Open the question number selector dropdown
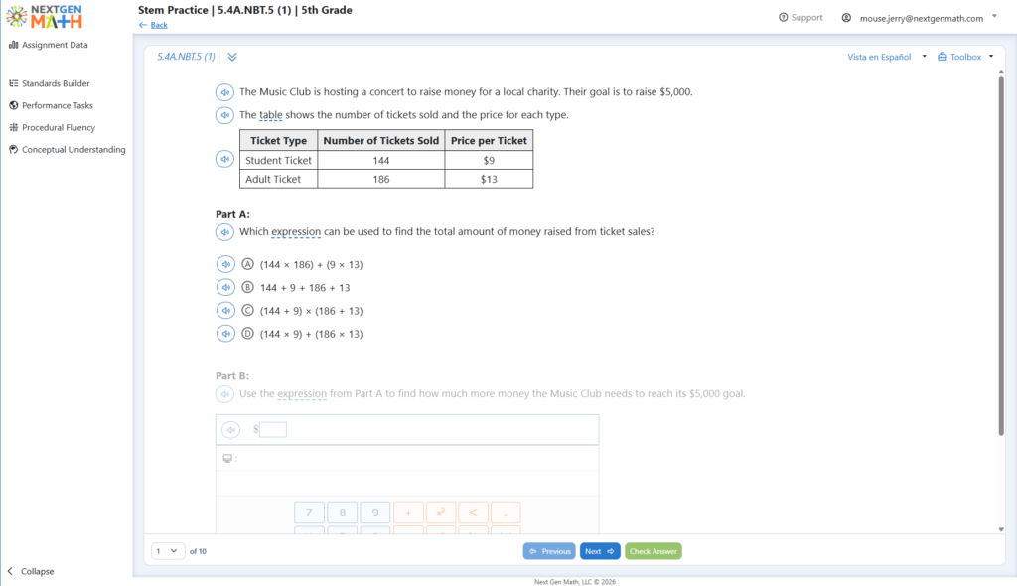Image resolution: width=1017 pixels, height=586 pixels. (x=167, y=551)
